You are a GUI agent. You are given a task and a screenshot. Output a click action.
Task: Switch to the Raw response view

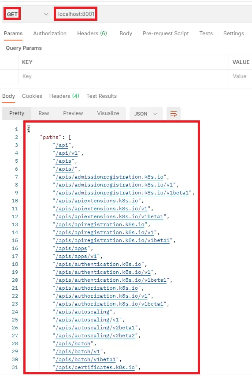tap(44, 113)
